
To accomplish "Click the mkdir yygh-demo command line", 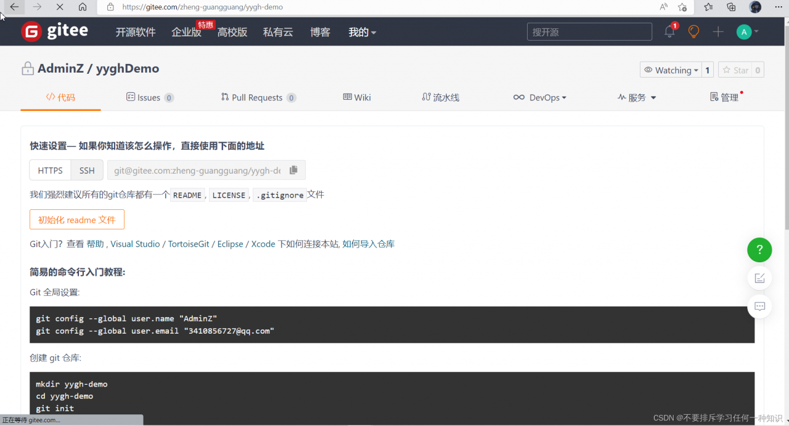I will pos(72,384).
